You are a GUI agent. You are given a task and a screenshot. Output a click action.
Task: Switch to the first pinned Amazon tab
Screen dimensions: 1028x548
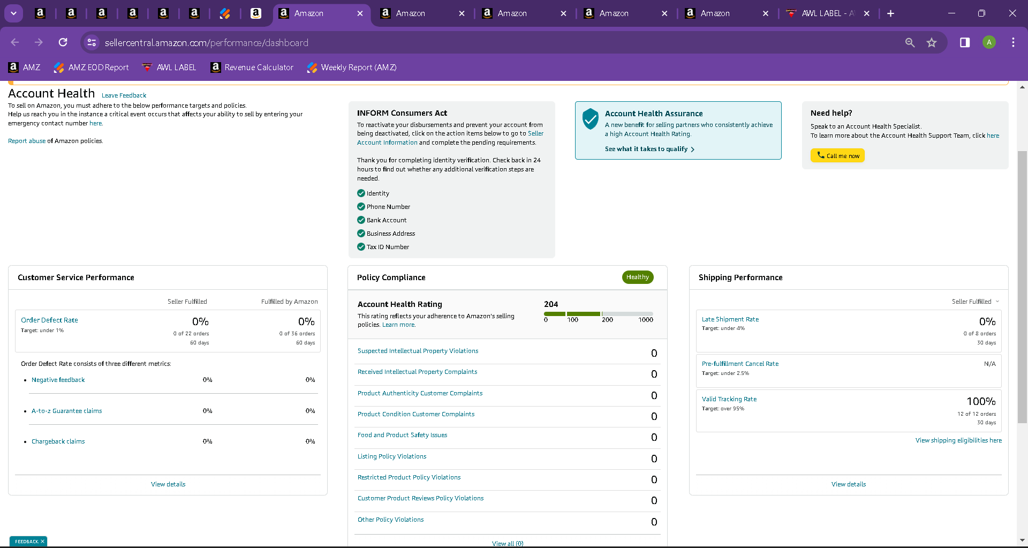pos(40,13)
